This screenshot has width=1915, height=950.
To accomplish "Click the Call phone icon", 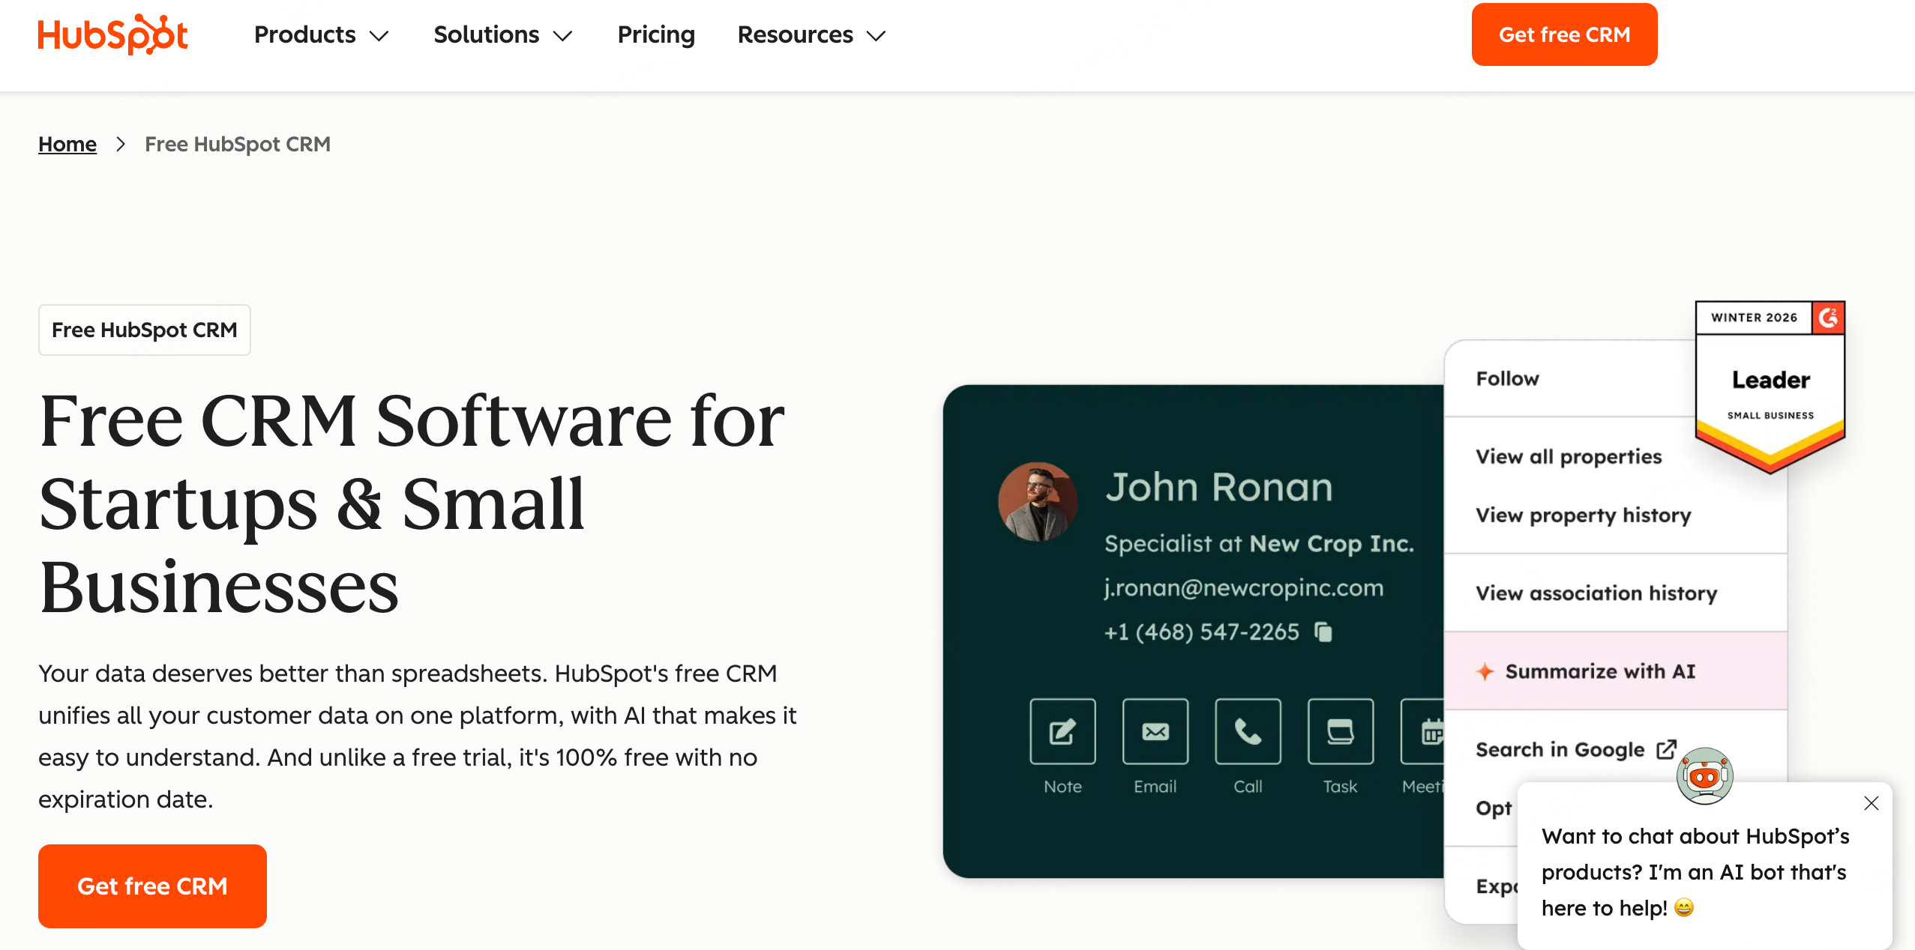I will [x=1248, y=731].
